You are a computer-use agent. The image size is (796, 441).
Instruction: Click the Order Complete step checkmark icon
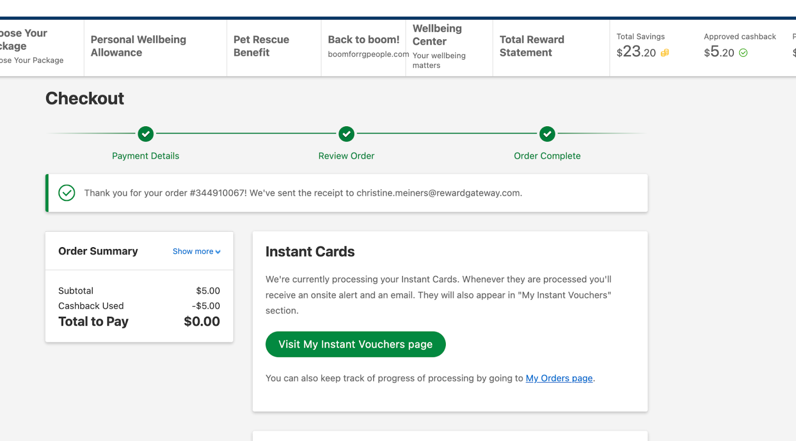tap(547, 134)
